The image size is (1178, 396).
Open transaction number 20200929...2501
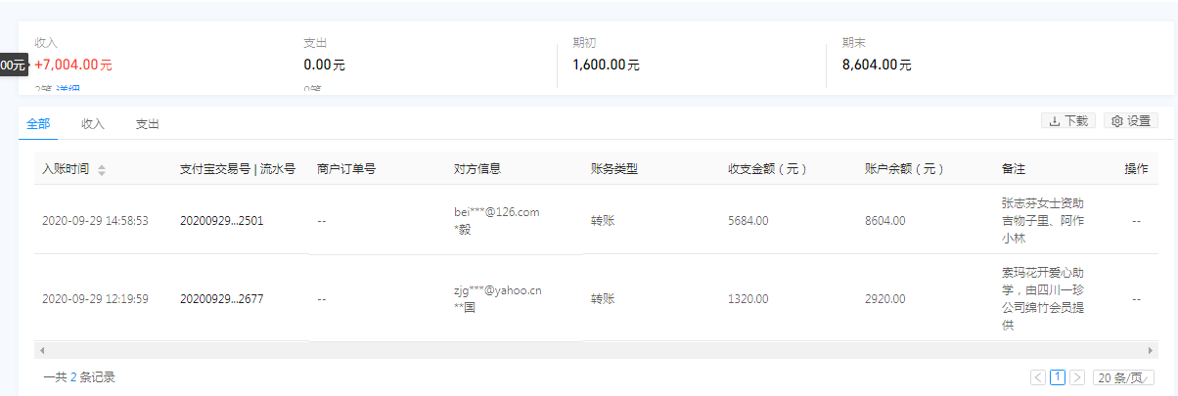[221, 221]
